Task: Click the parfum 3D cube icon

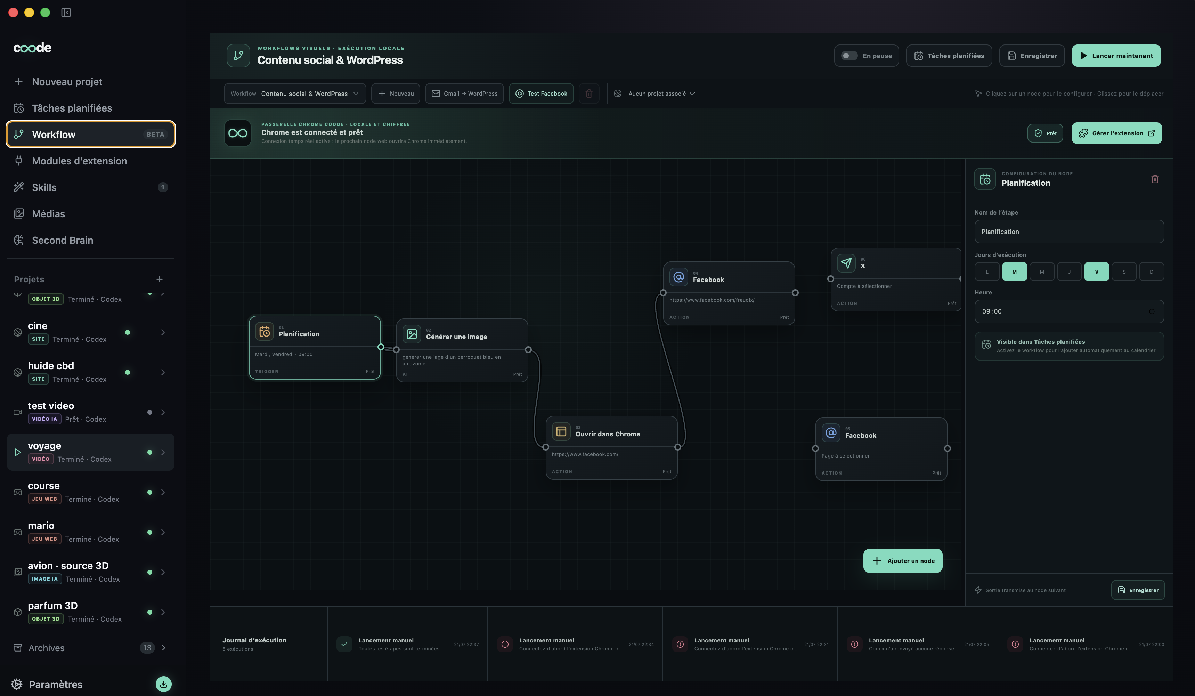Action: 17,612
